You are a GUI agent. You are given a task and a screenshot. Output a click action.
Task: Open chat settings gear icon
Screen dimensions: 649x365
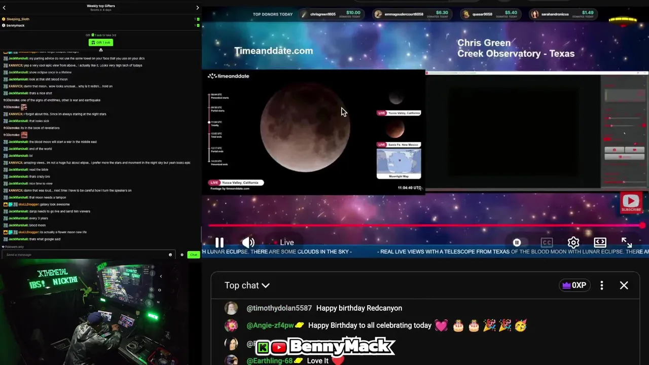[x=182, y=254]
